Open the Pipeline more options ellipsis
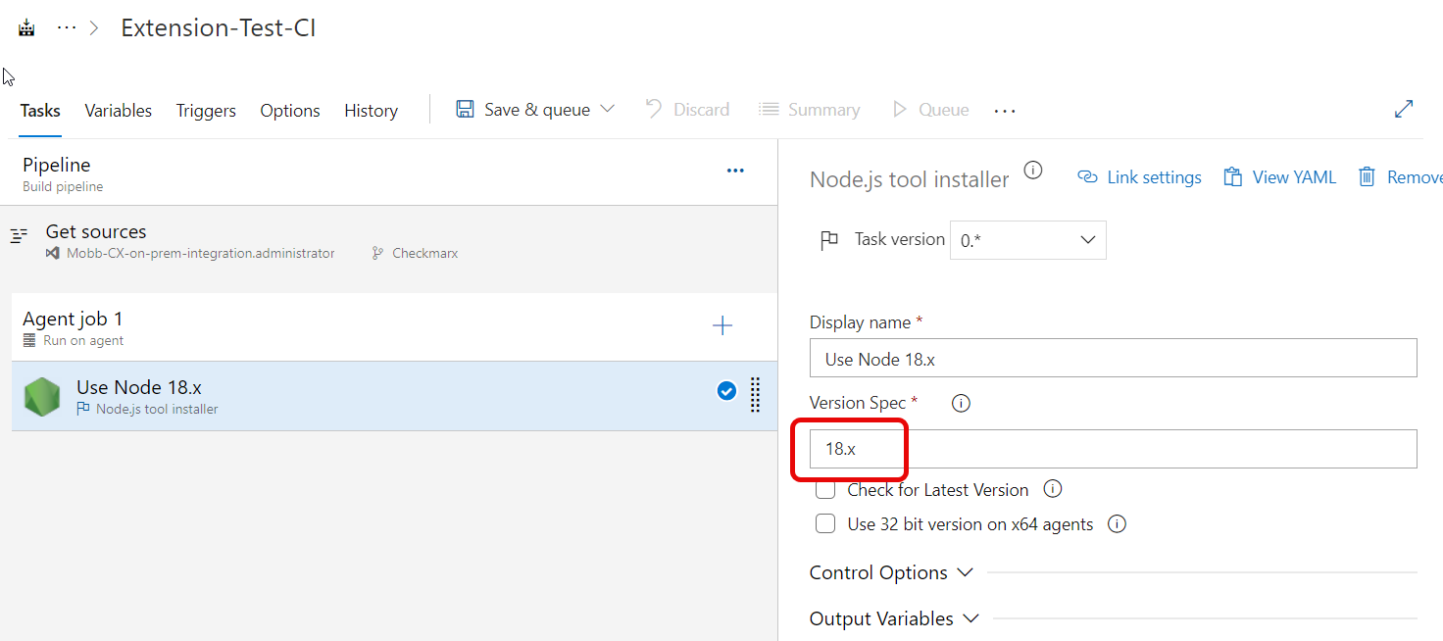This screenshot has height=641, width=1443. 735,172
